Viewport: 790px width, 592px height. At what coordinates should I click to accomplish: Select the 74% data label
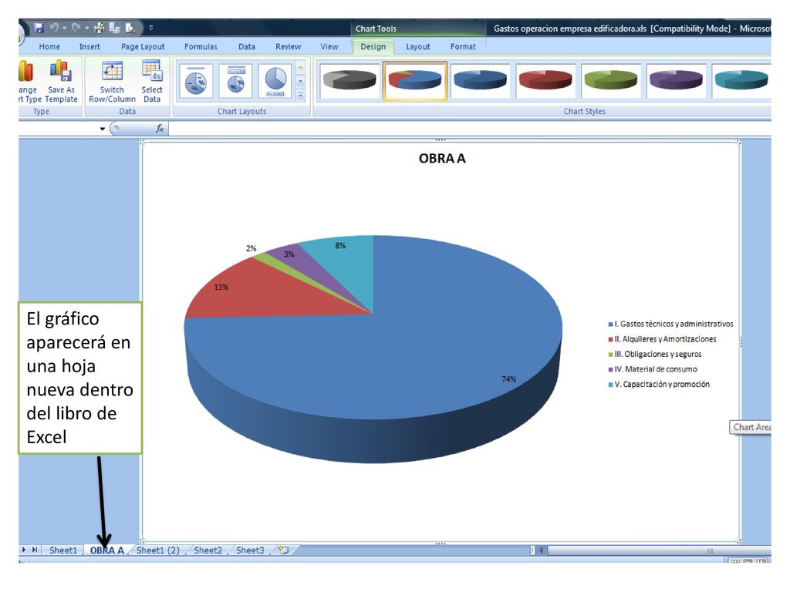[x=509, y=379]
